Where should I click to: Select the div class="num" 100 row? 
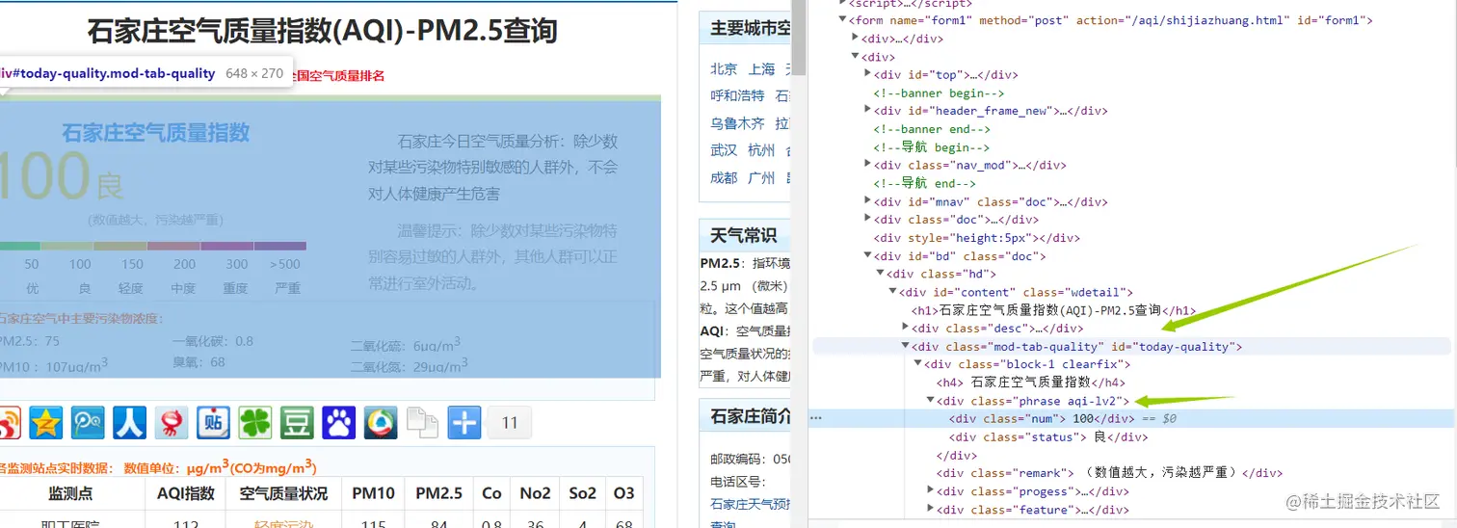tap(1130, 419)
